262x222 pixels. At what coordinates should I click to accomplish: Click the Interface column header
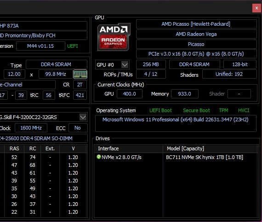[x=129, y=148]
